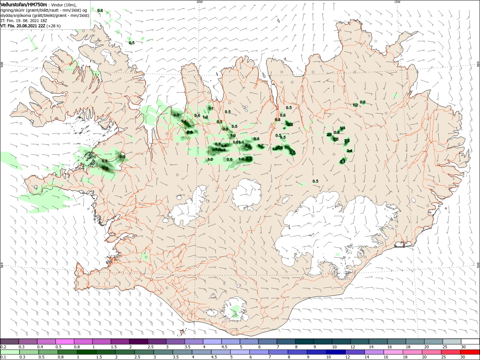Pick the pink 20 swatch in the rain legend
480x360 pixels.
coord(431,352)
